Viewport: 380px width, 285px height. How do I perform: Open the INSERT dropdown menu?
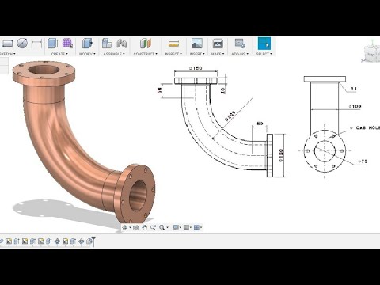(x=197, y=54)
